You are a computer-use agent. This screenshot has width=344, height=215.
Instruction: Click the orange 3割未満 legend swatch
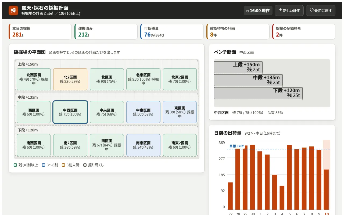pos(63,165)
